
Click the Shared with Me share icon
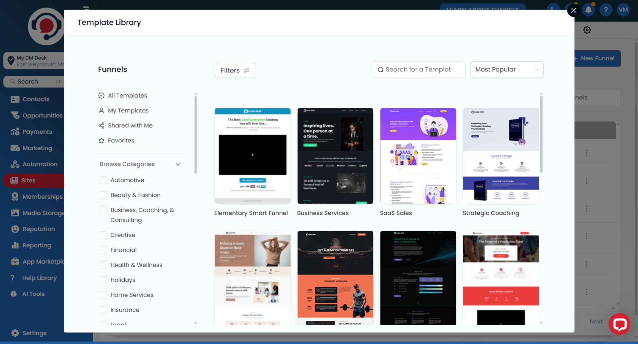pyautogui.click(x=101, y=126)
